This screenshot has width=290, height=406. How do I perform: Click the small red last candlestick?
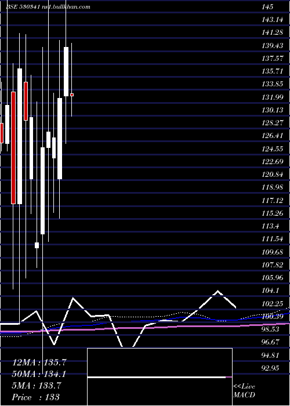tap(72, 95)
